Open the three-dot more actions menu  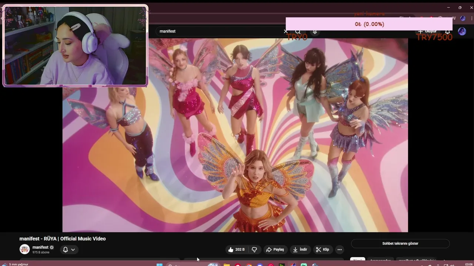click(x=339, y=250)
